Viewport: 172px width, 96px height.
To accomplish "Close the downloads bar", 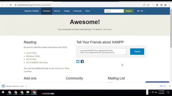I will (170, 86).
